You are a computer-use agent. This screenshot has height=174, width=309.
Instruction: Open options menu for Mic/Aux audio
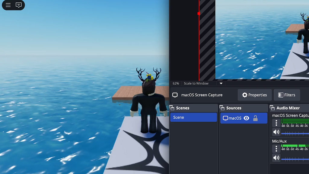(276, 149)
